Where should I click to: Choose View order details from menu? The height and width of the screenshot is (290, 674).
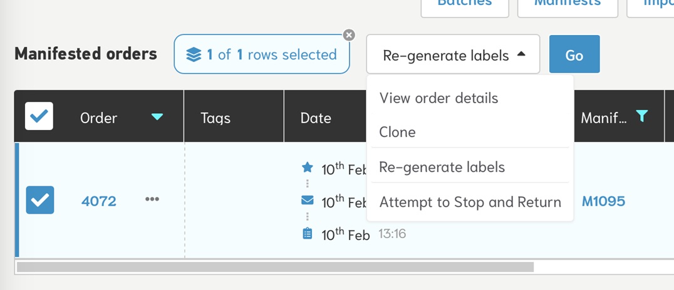click(438, 98)
